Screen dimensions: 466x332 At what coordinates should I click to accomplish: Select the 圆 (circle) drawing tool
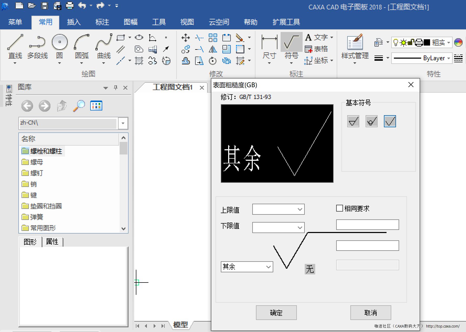(x=60, y=42)
